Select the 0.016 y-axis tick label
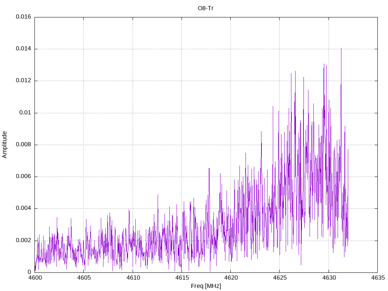Screen dimensions: 388x291 coord(23,17)
